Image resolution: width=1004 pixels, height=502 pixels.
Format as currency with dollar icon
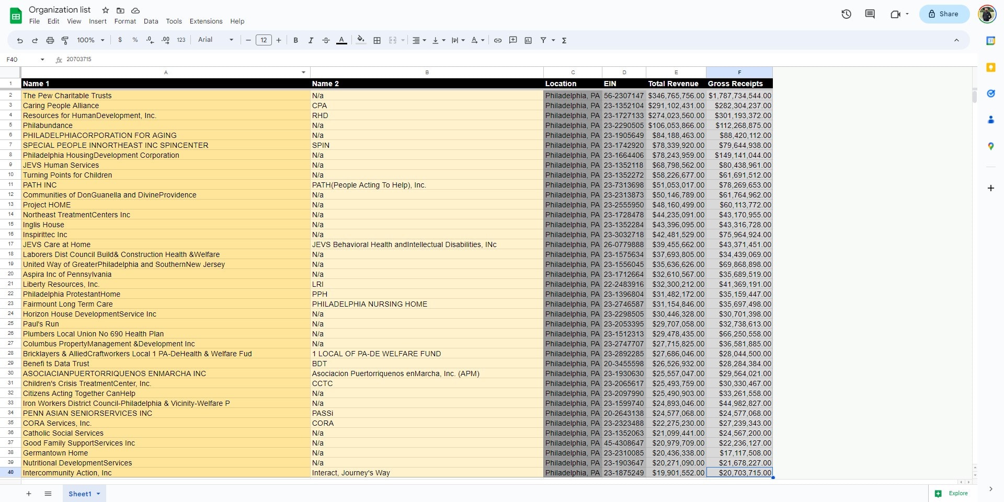click(120, 40)
